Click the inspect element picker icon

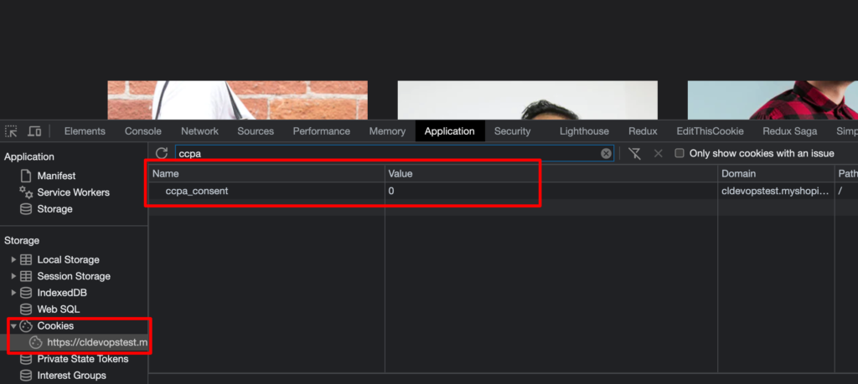click(11, 131)
